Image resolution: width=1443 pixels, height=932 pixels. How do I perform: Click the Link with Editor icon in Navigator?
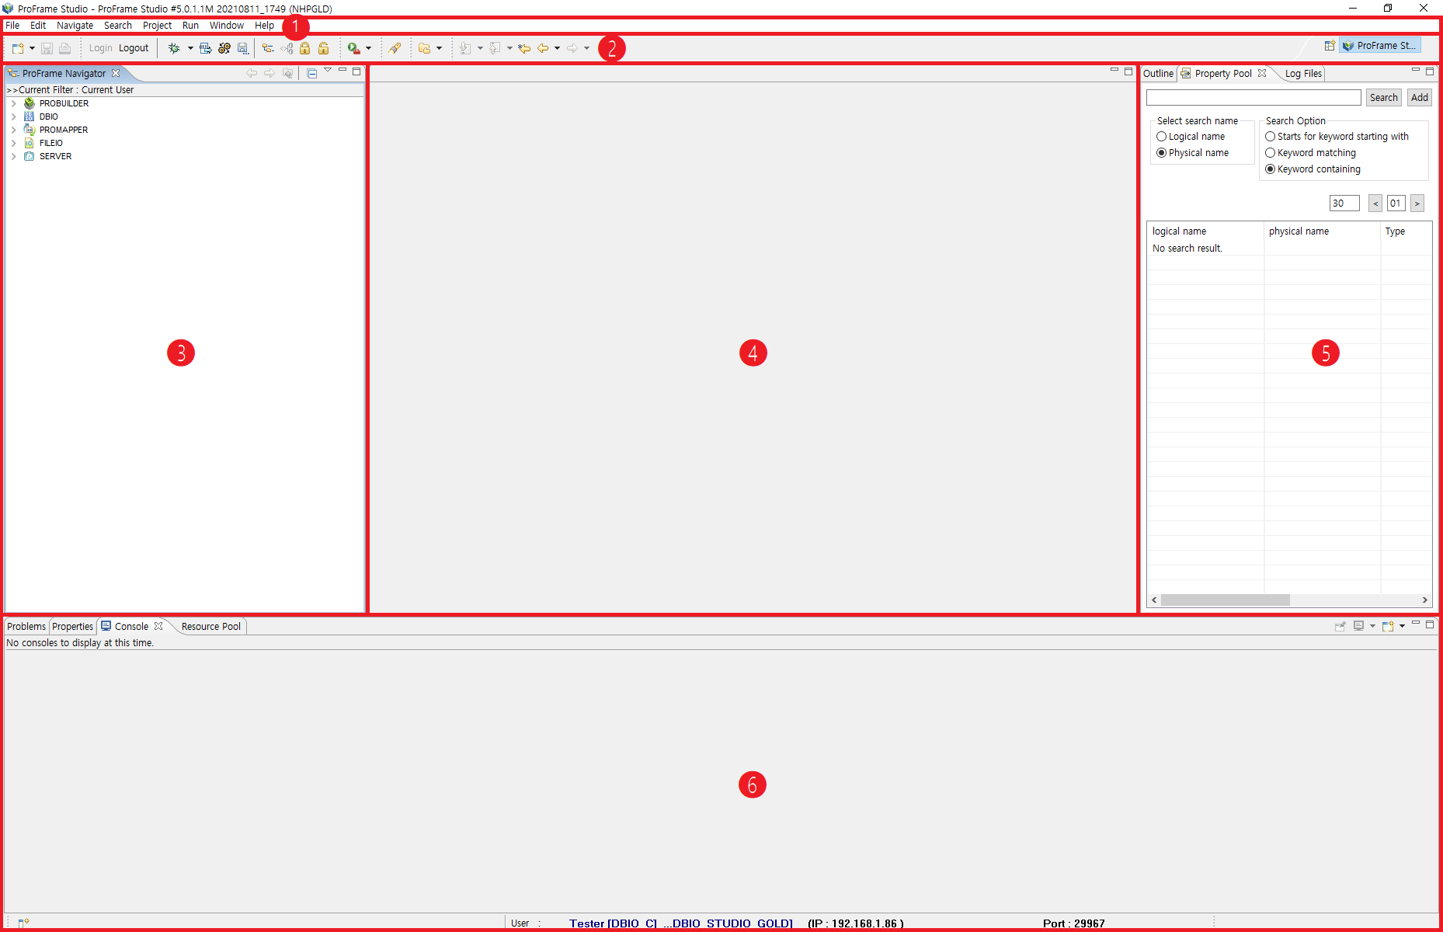point(288,73)
